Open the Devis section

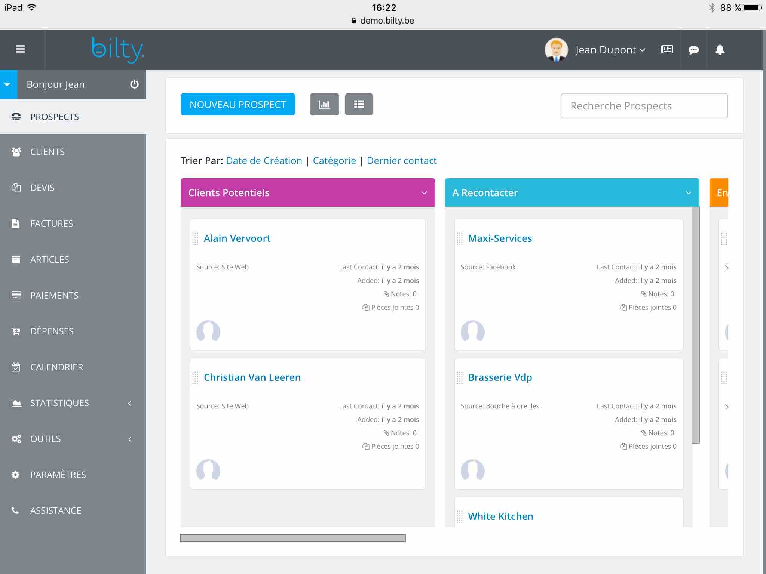(x=42, y=188)
